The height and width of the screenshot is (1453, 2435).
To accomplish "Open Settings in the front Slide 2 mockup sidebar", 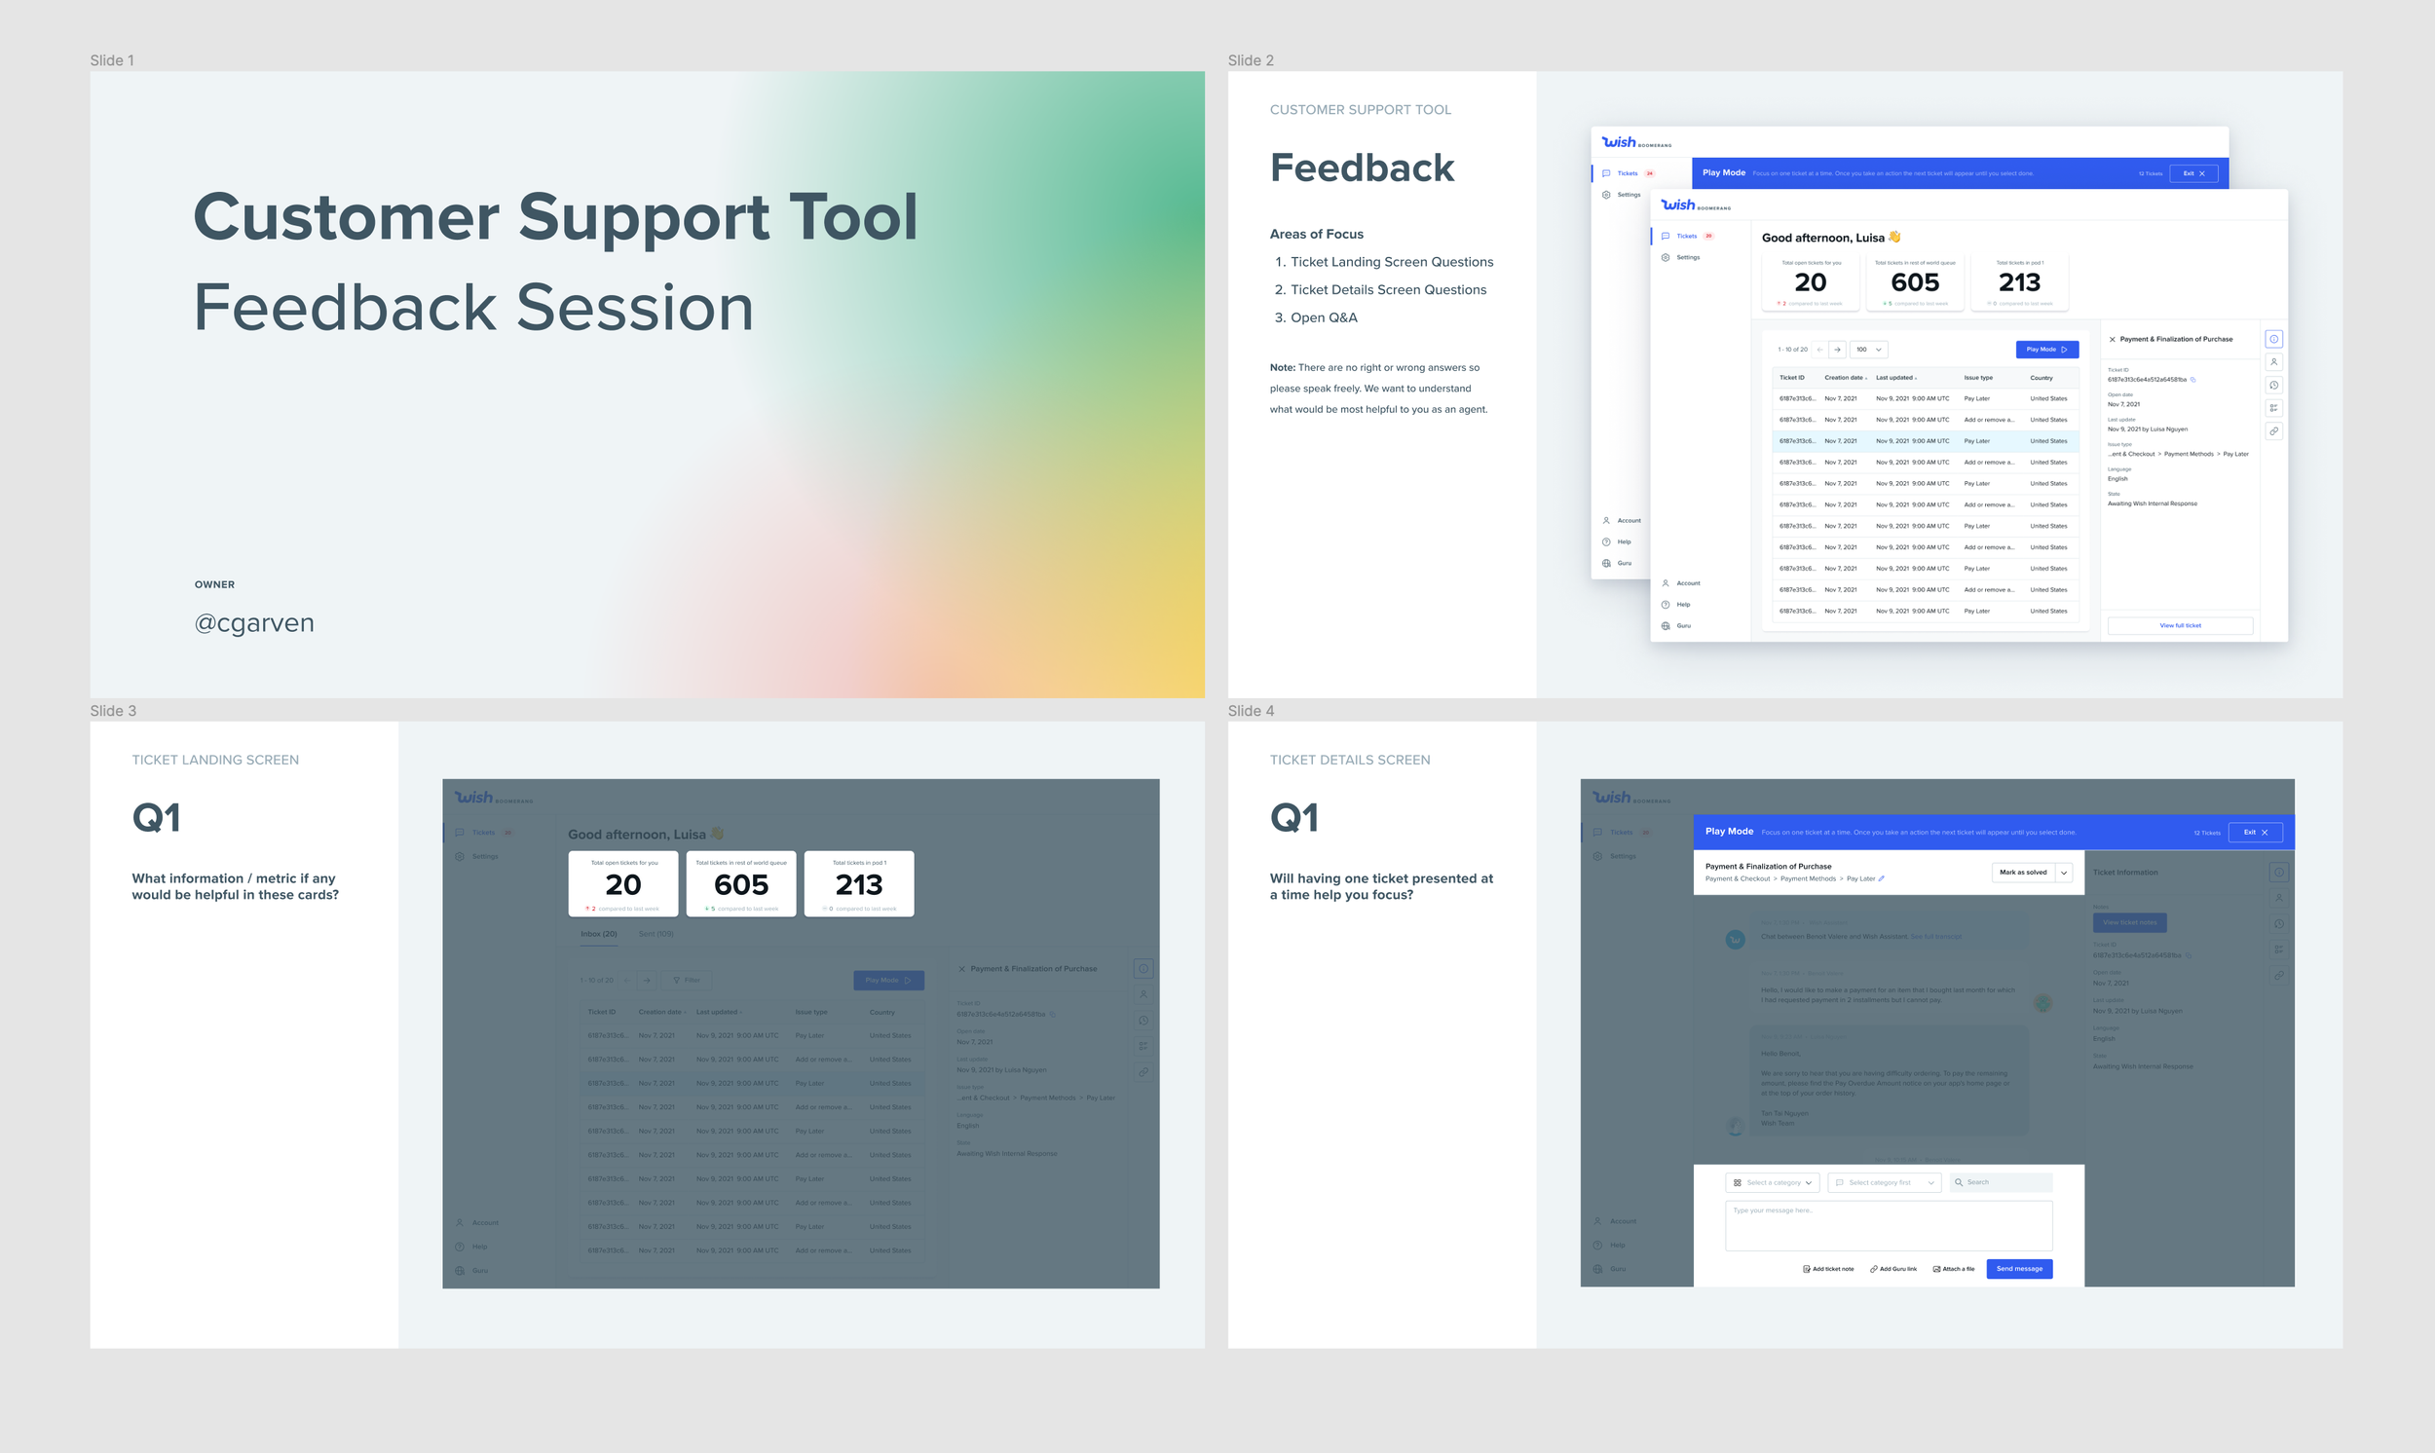I will 1687,257.
